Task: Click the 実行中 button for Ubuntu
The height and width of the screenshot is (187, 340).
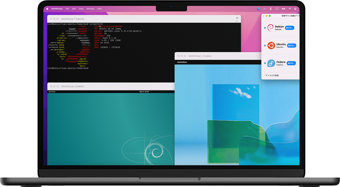Action: pos(292,45)
